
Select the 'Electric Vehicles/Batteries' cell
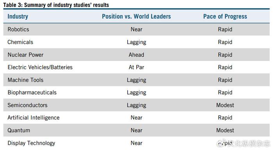[x=40, y=67]
